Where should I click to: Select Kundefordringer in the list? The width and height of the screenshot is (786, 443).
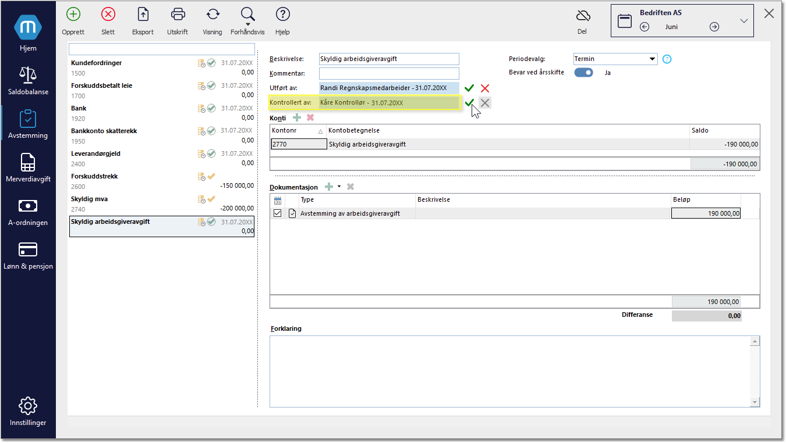[162, 67]
